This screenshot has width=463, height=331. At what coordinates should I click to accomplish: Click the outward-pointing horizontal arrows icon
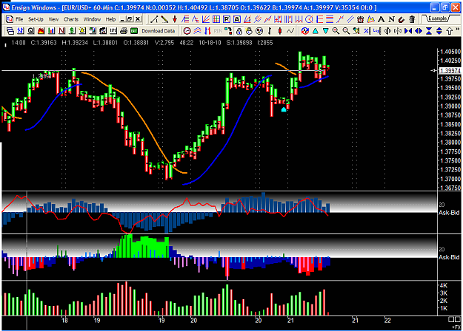click(x=419, y=30)
